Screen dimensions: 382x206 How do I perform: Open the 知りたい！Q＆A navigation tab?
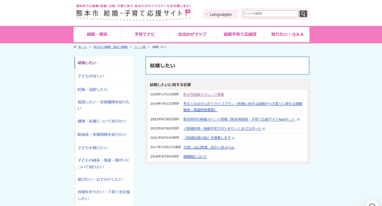pos(287,34)
